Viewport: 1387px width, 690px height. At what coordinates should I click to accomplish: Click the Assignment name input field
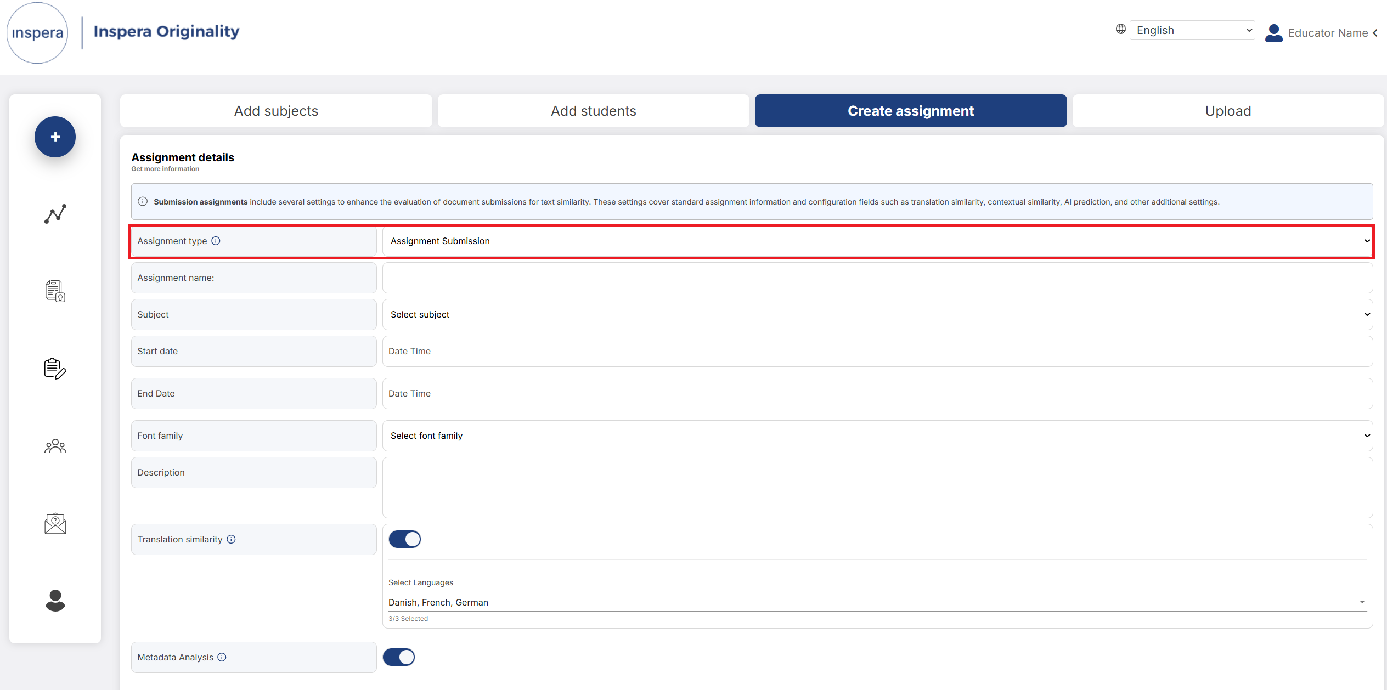(877, 278)
